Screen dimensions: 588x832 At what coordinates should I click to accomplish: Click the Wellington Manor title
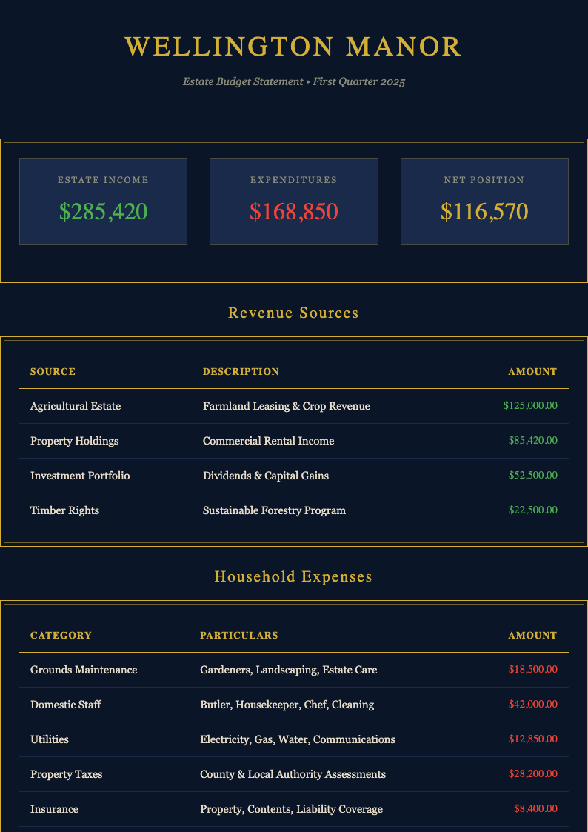tap(293, 47)
